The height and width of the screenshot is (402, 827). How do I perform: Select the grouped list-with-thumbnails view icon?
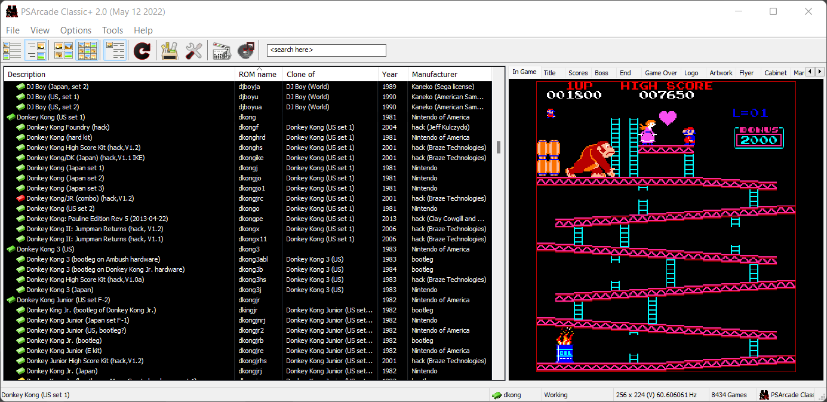[x=36, y=50]
